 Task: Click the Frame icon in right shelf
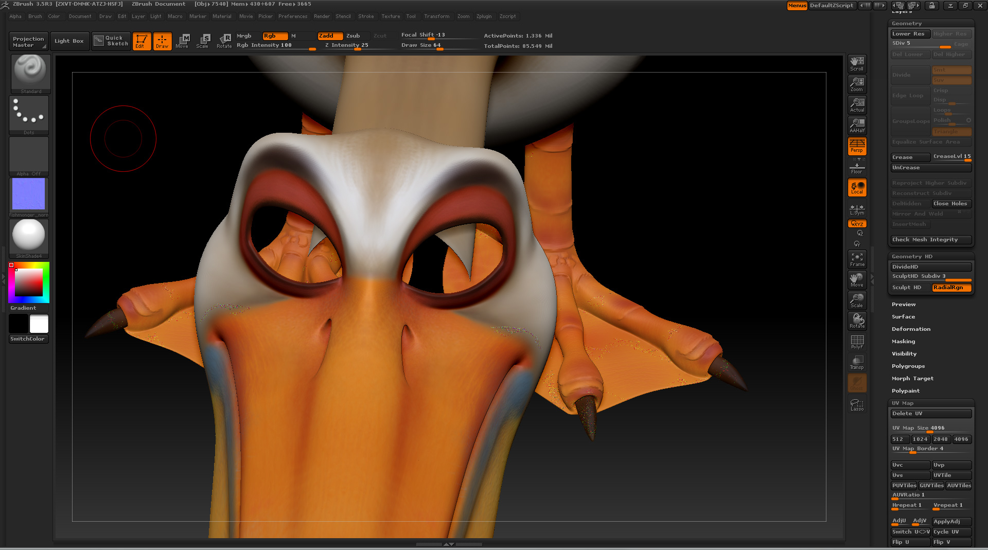tap(857, 259)
